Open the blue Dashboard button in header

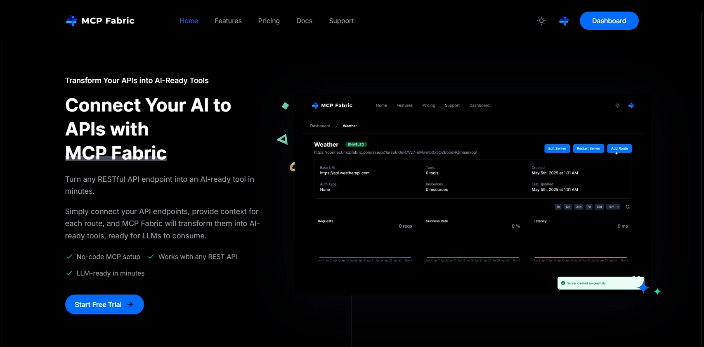[609, 21]
